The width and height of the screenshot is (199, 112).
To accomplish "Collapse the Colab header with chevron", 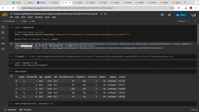I will click(195, 21).
